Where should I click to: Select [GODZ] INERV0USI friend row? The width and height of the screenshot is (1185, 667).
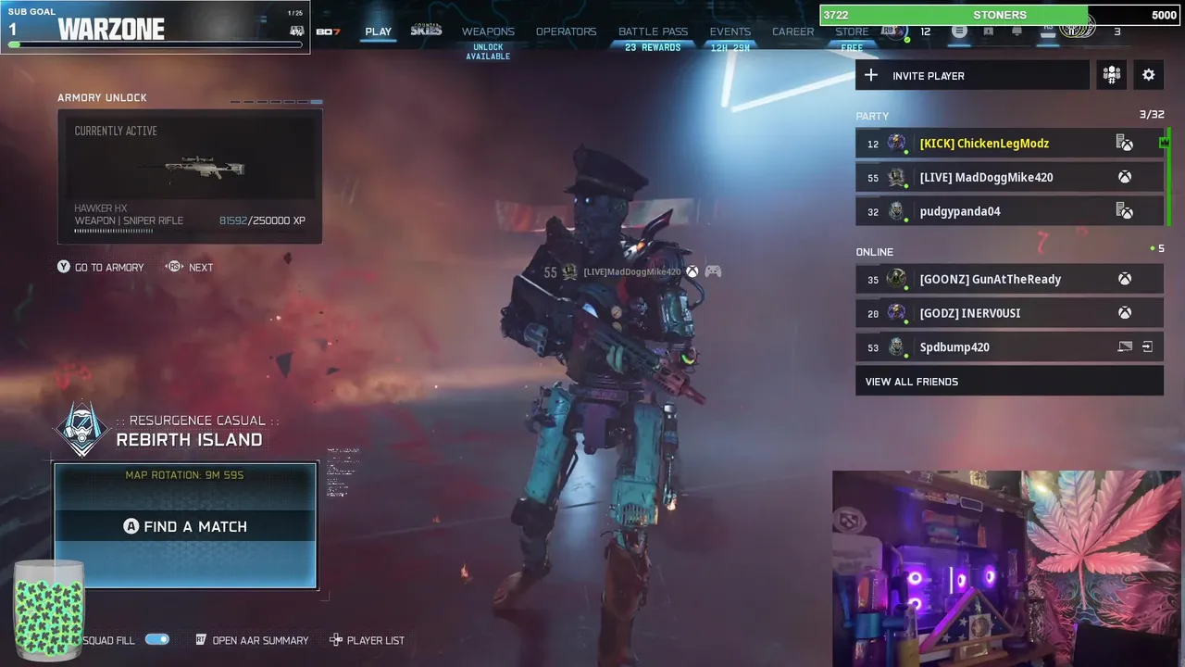pos(1009,313)
